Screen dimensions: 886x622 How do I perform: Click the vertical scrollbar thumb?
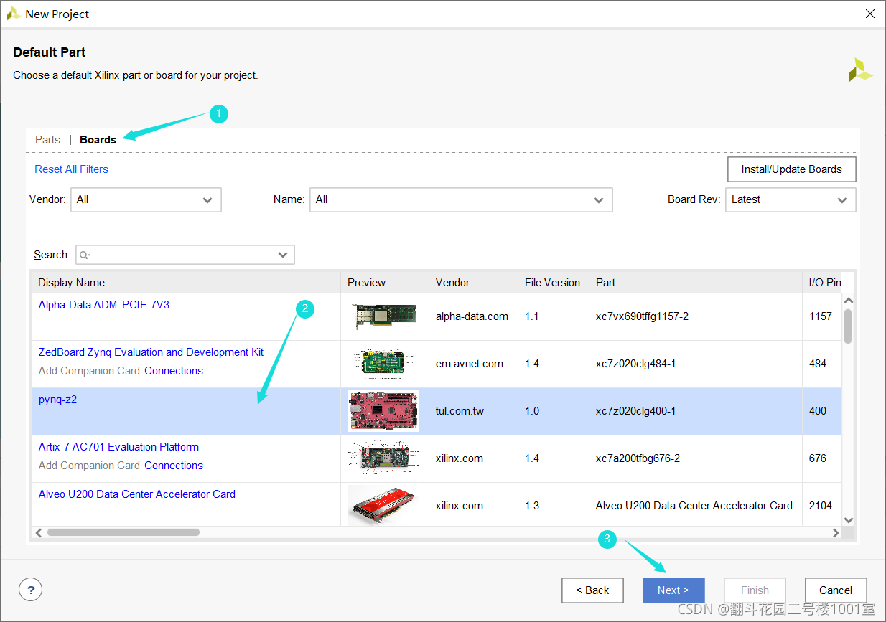click(848, 326)
